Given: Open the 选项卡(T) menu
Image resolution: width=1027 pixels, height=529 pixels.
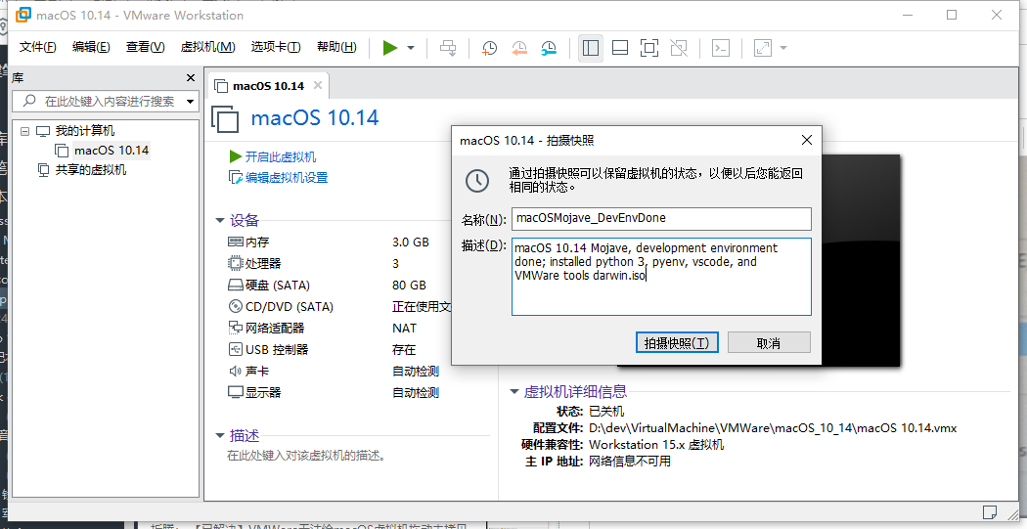Looking at the screenshot, I should 276,47.
